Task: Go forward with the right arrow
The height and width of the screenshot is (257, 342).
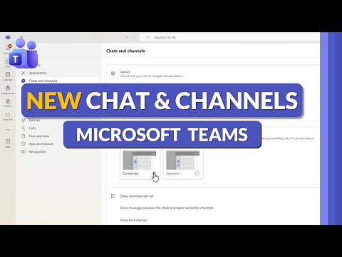Action: coord(135,37)
